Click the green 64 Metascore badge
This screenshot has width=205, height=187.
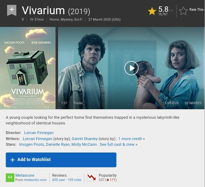pos(10,177)
